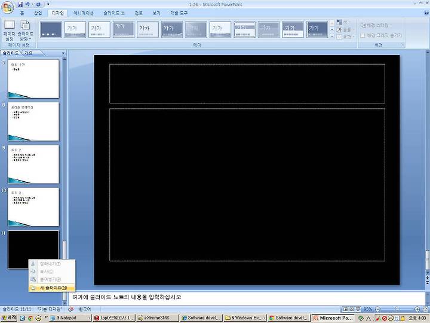Open the Office button menu
The image size is (430, 323).
click(x=7, y=7)
